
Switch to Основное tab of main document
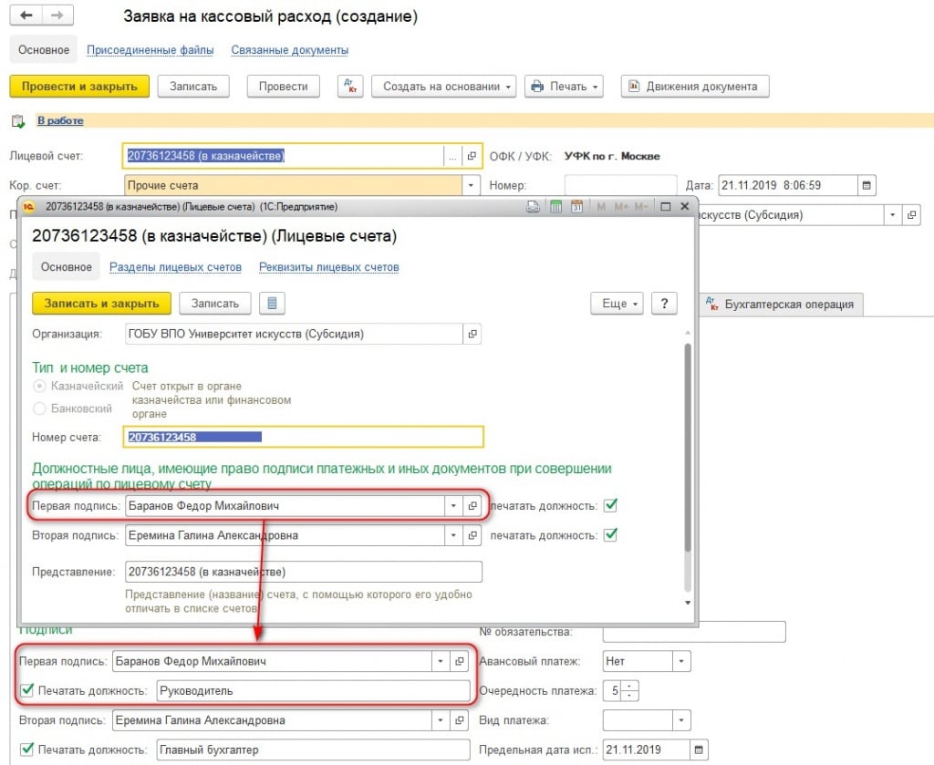(44, 50)
